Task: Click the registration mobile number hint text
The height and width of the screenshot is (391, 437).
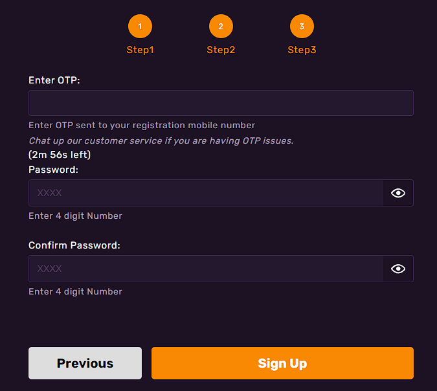Action: 142,125
